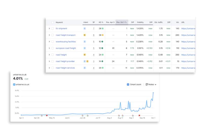Click Google marker between Jun 26 and Jul 17

coord(88,116)
